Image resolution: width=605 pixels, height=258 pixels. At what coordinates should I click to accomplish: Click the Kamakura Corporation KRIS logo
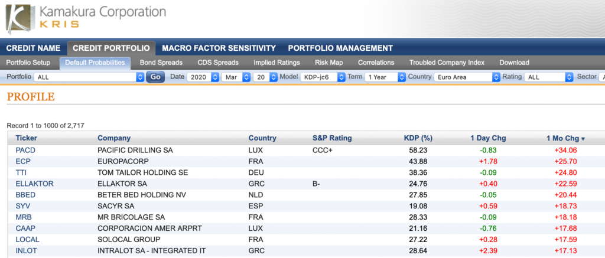coord(86,18)
